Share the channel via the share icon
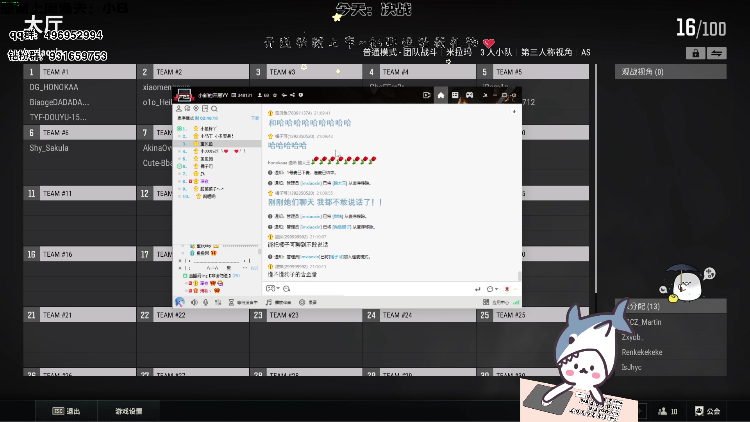Image resolution: width=750 pixels, height=422 pixels. (x=293, y=95)
